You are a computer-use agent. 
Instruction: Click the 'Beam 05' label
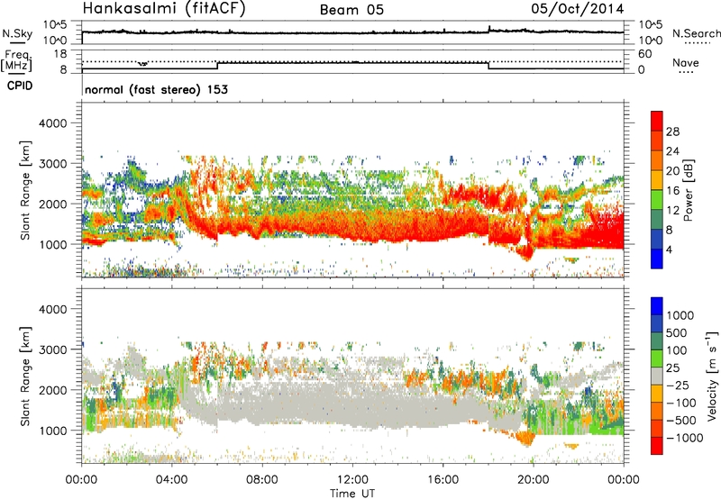(x=351, y=10)
